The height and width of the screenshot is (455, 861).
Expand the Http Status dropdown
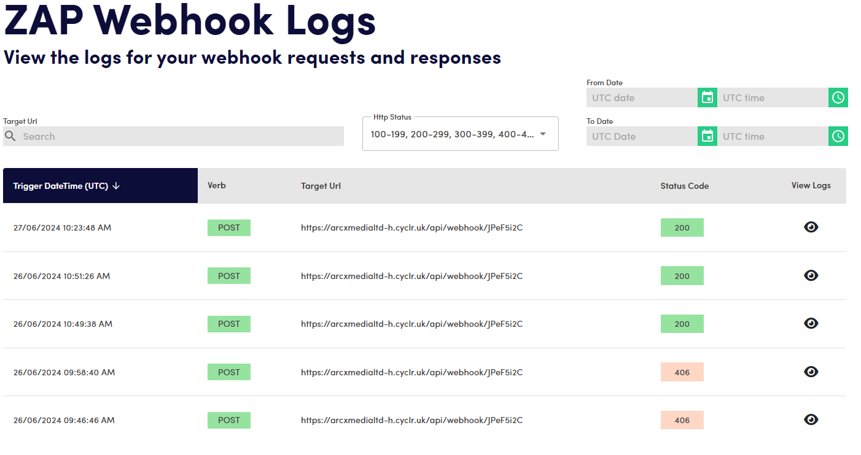point(542,134)
